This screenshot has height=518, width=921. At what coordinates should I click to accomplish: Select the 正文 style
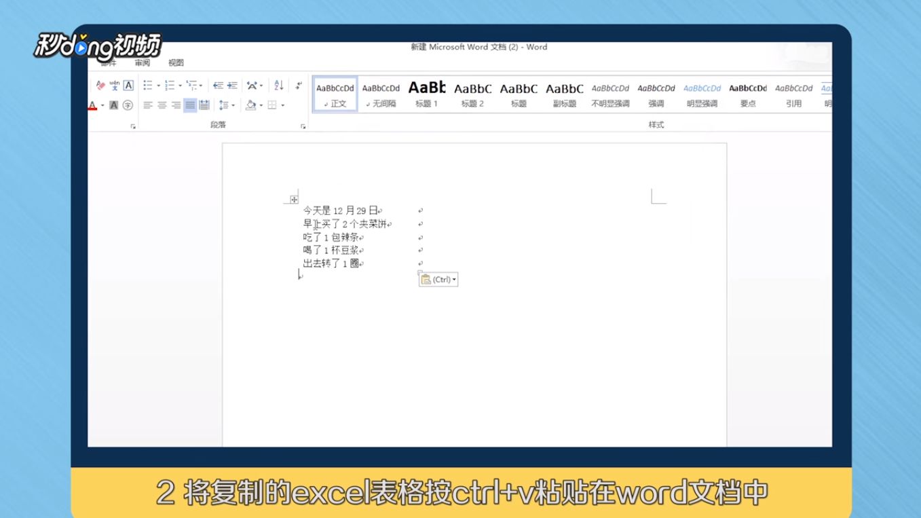pos(335,94)
